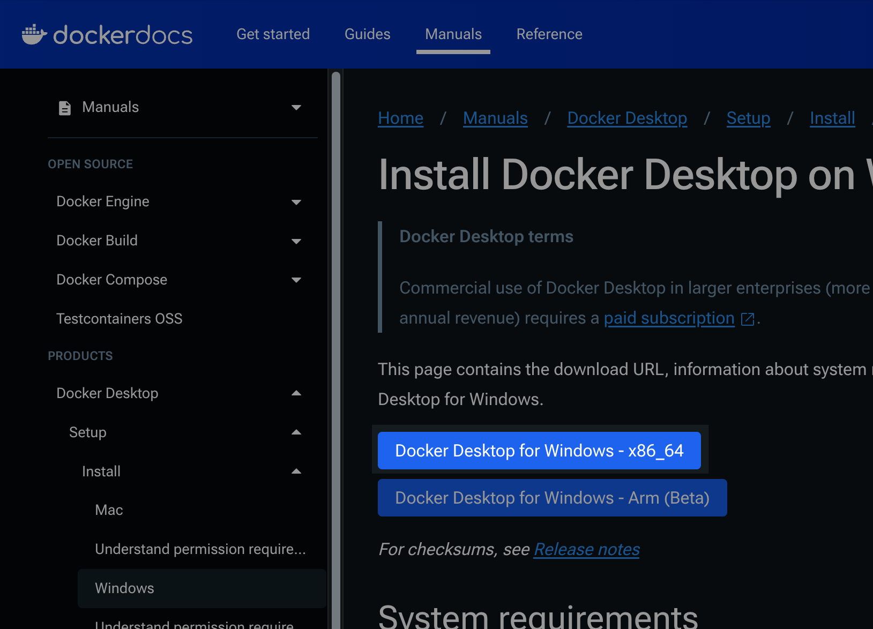This screenshot has width=873, height=629.
Task: Click the PRODUCTS section heading
Action: [x=80, y=356]
